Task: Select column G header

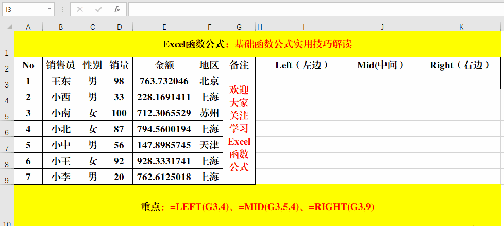Action: 239,27
